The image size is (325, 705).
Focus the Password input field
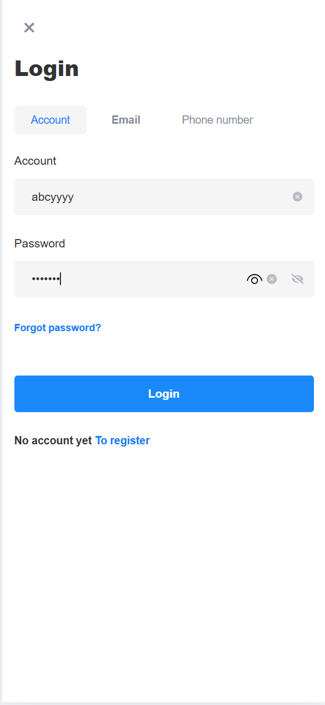(x=164, y=279)
